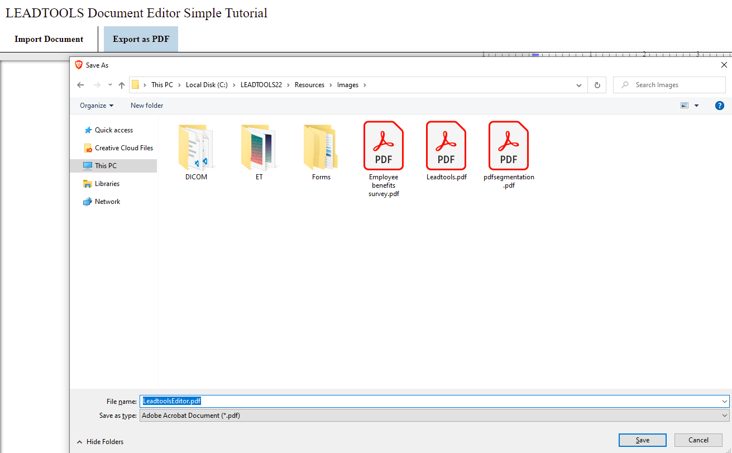This screenshot has height=453, width=732.
Task: Select pdfsegmentation.pdf file icon
Action: tap(509, 145)
